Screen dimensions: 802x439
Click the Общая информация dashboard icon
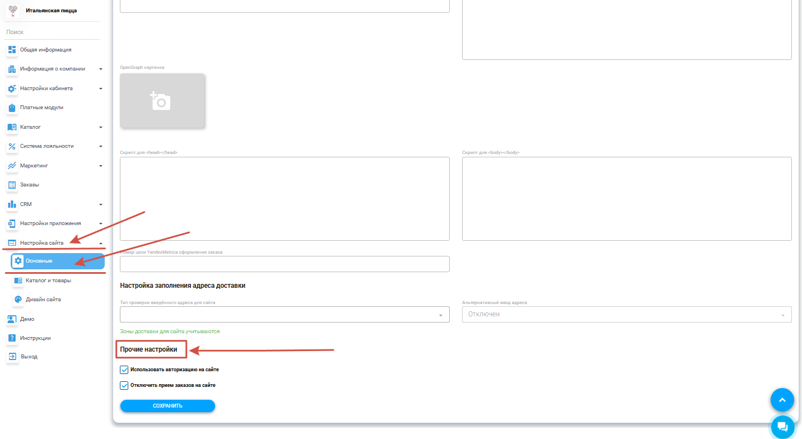12,50
